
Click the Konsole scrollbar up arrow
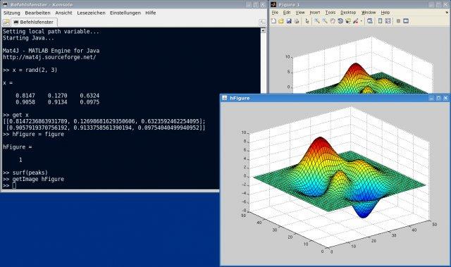(263, 30)
